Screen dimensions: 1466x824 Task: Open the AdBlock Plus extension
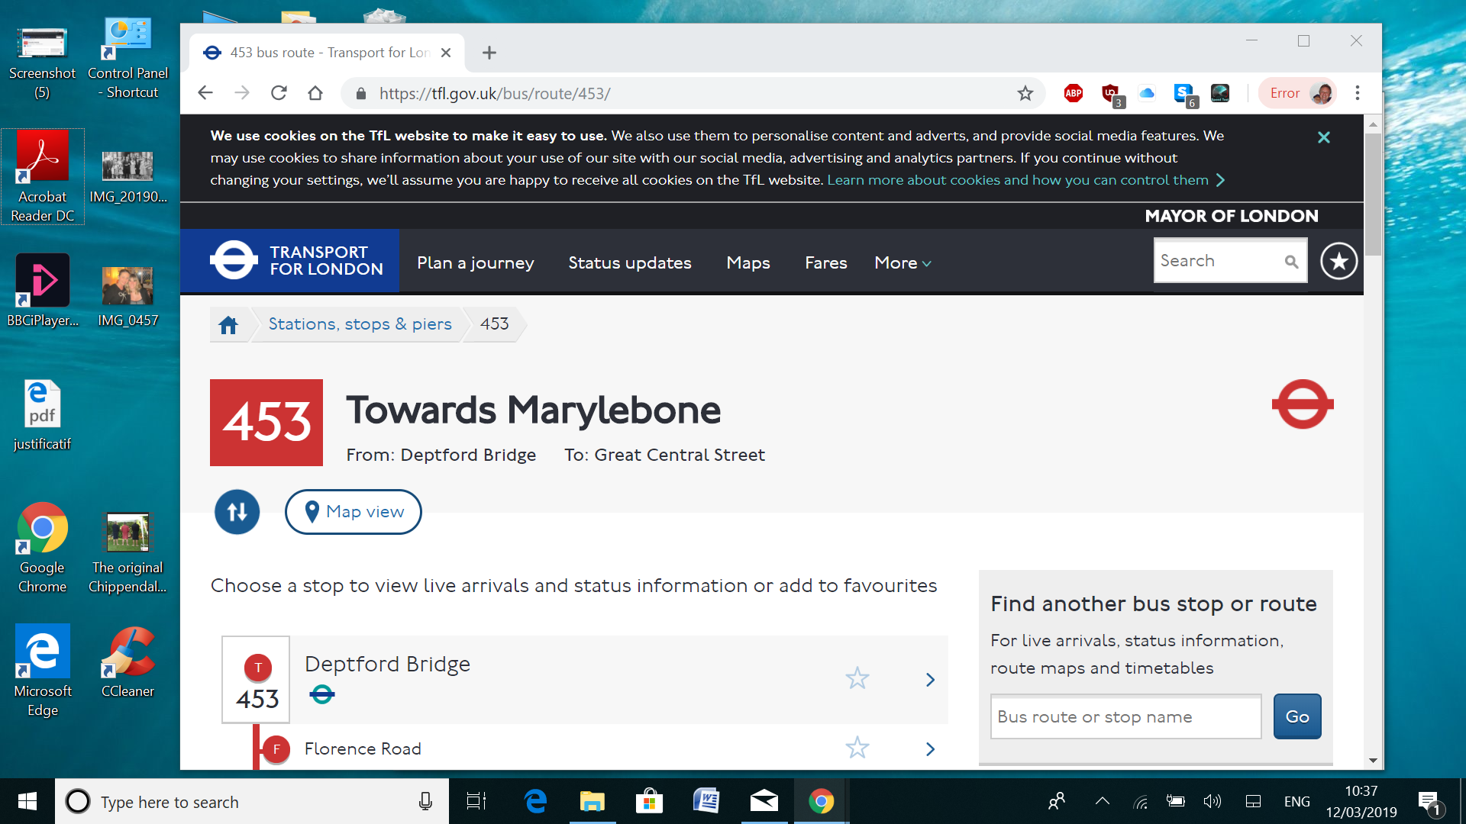pyautogui.click(x=1074, y=93)
